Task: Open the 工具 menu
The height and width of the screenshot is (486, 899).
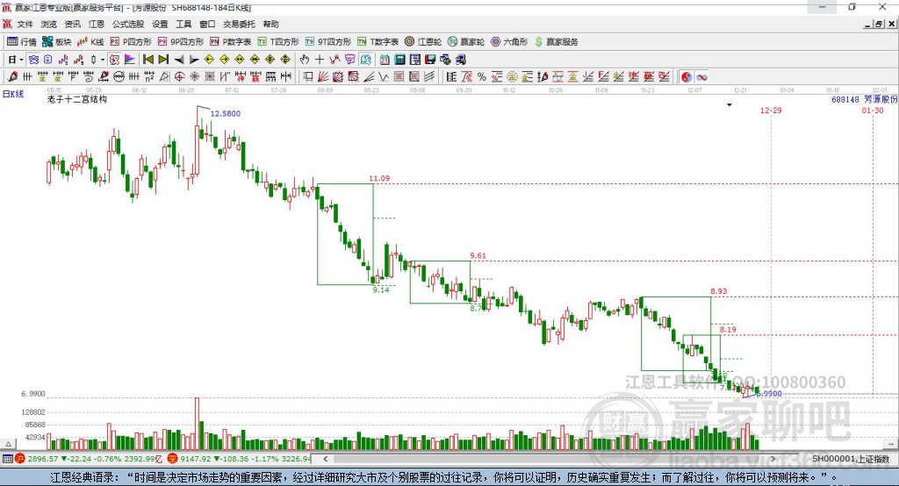Action: (x=183, y=24)
